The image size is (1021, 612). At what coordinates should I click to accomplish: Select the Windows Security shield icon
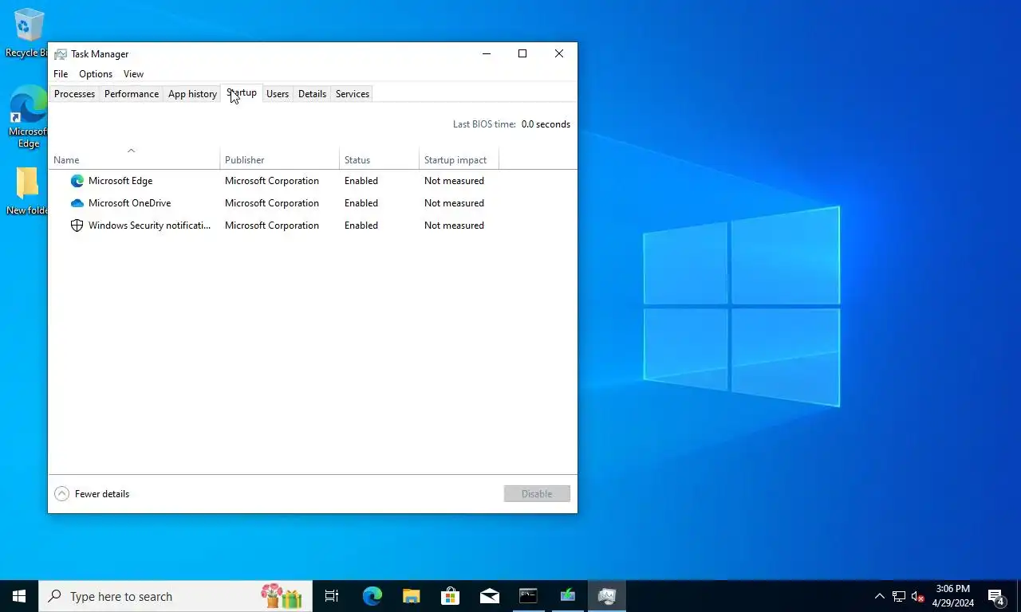click(x=77, y=226)
